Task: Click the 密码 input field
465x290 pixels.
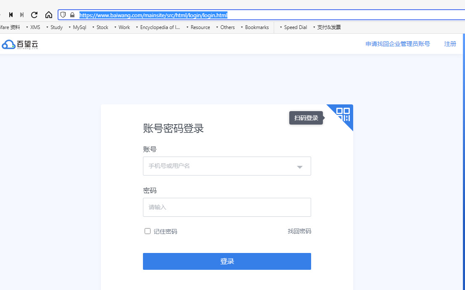Action: [227, 208]
